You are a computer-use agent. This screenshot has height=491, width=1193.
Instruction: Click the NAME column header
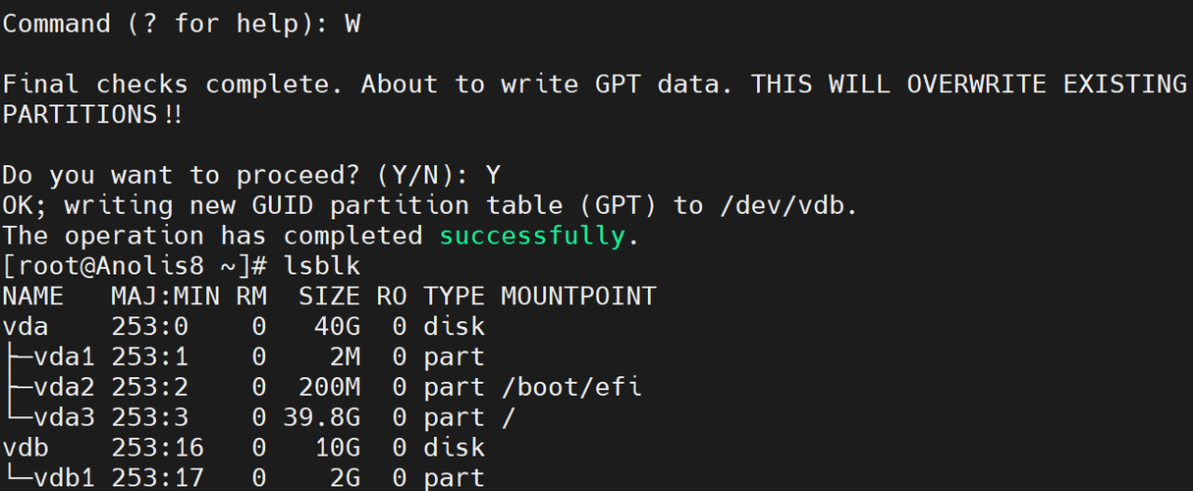32,297
